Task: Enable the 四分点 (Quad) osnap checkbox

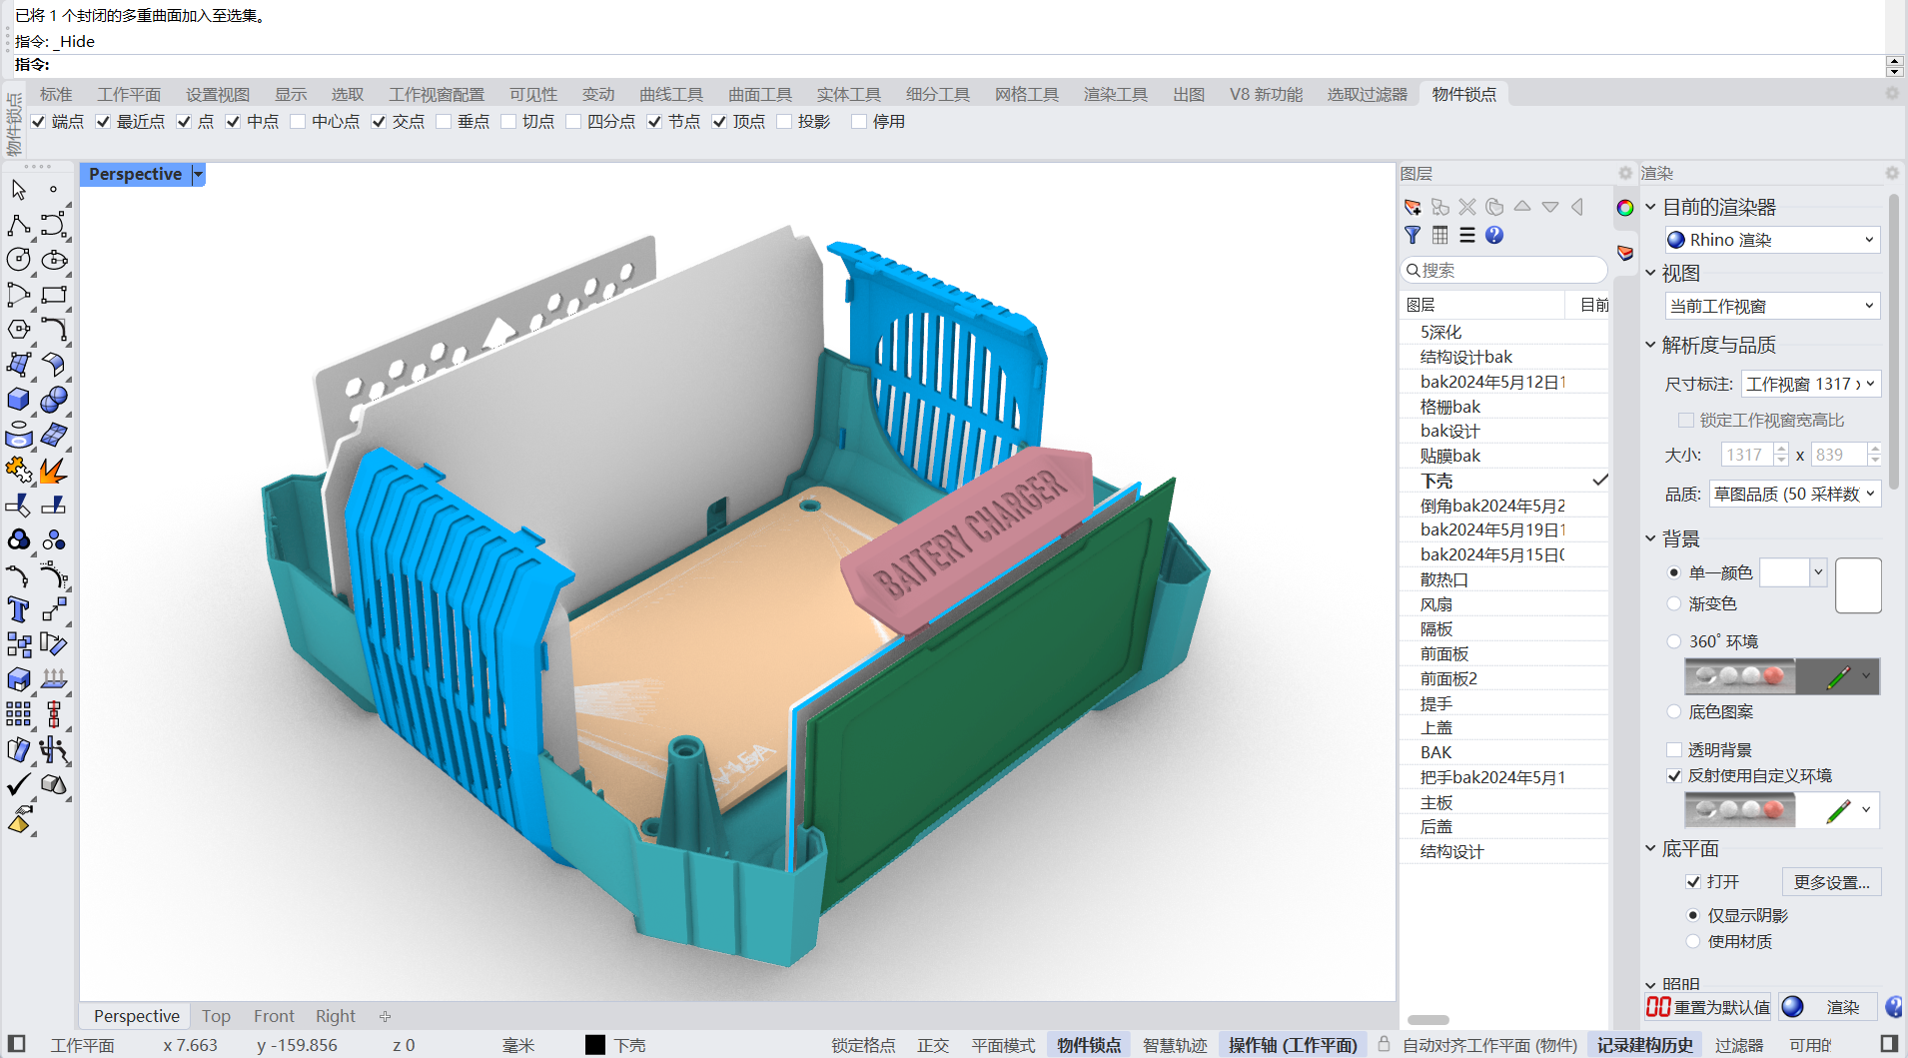Action: tap(573, 122)
